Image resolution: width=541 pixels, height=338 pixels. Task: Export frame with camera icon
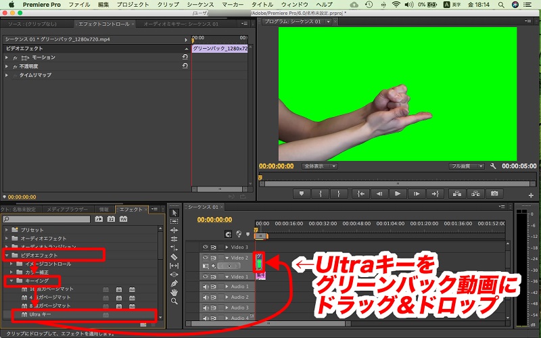pyautogui.click(x=494, y=194)
